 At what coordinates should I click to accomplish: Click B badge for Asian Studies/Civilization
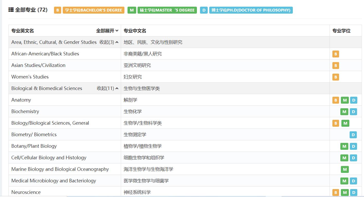click(x=335, y=65)
